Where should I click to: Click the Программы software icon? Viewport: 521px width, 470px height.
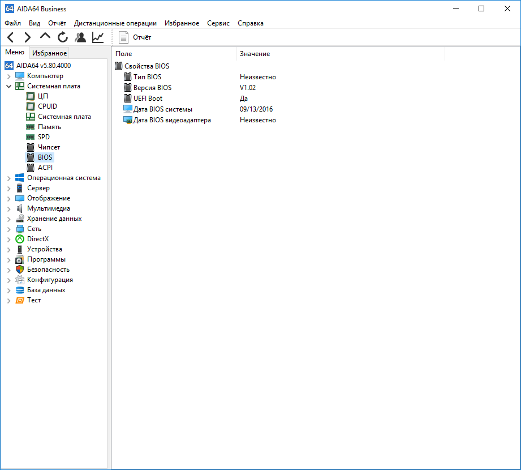point(20,259)
